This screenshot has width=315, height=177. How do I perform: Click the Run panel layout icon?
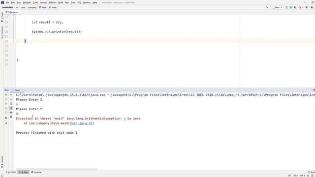click(6, 118)
